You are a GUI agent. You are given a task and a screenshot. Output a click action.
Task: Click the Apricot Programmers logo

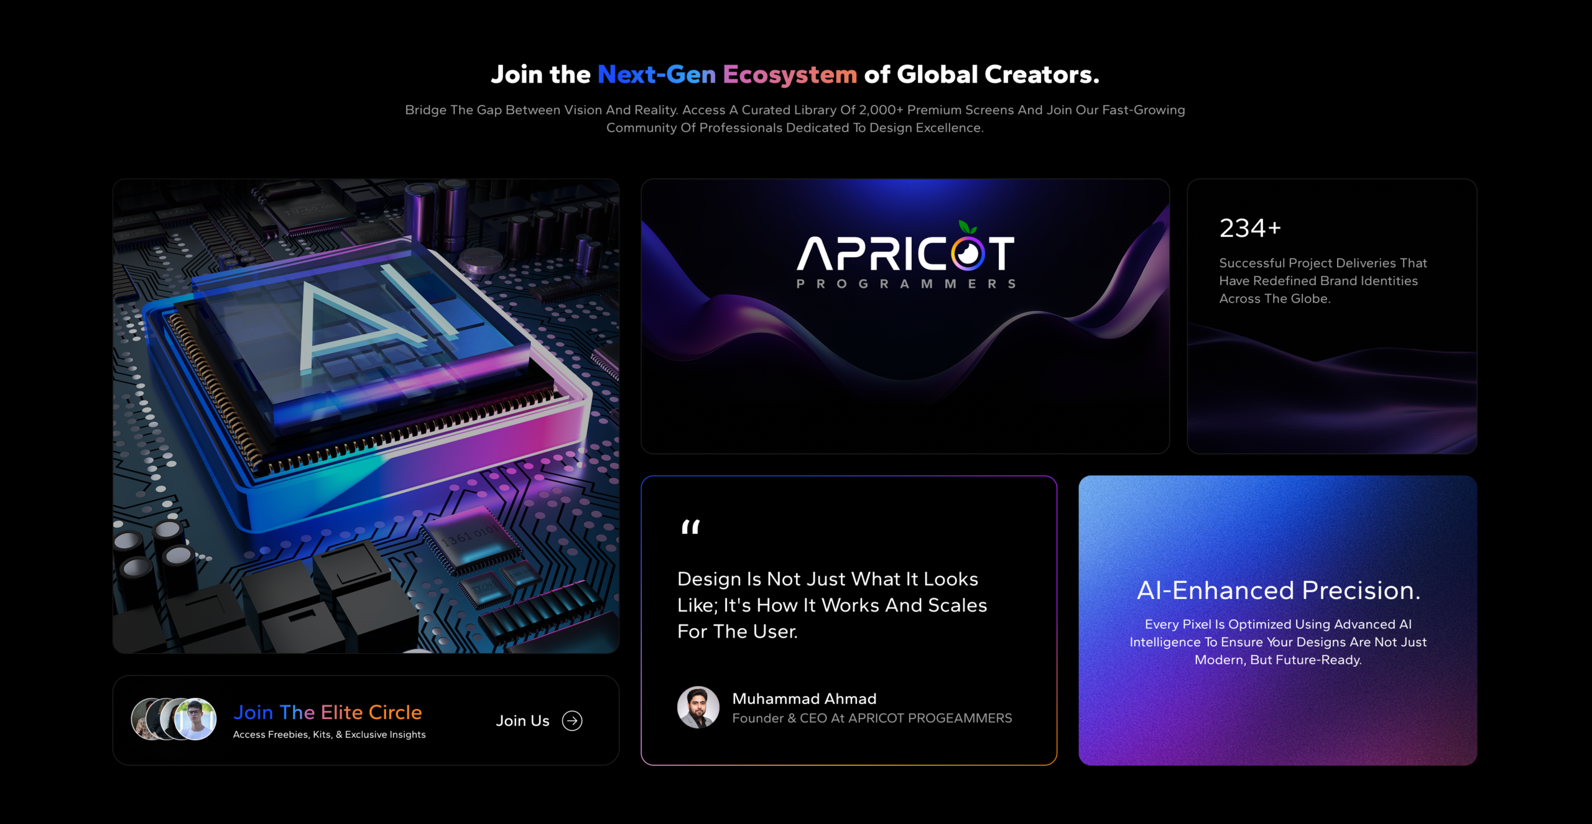click(x=906, y=255)
